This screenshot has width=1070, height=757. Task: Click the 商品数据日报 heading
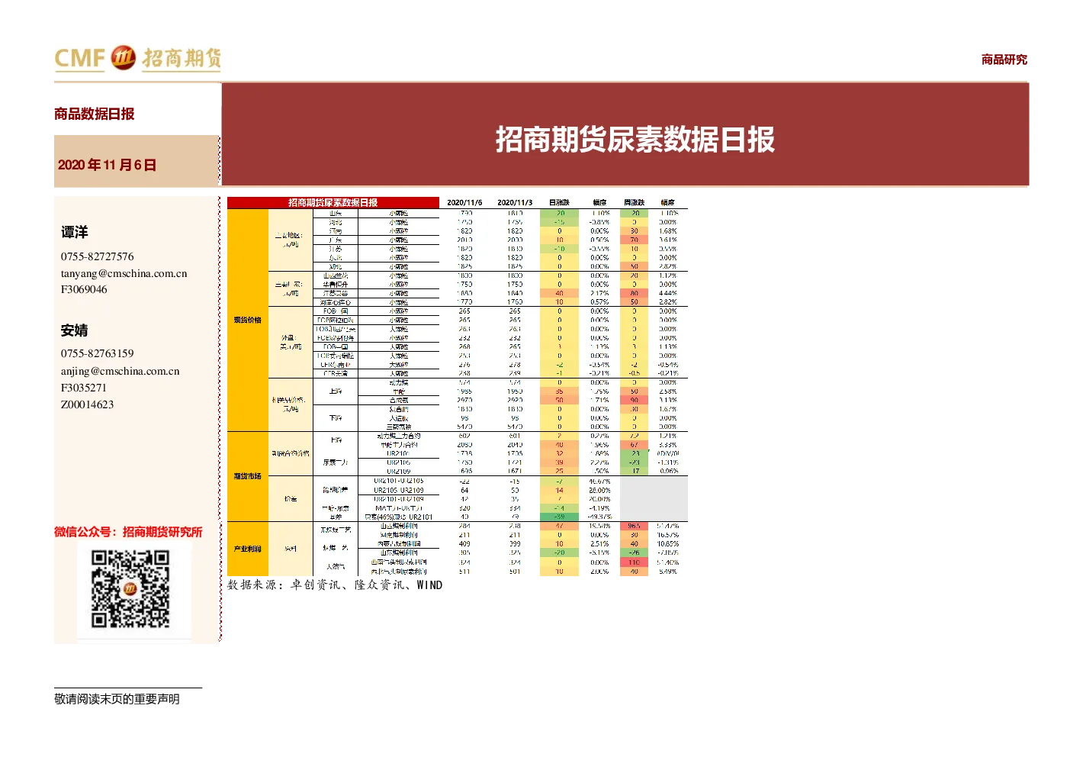[x=94, y=114]
